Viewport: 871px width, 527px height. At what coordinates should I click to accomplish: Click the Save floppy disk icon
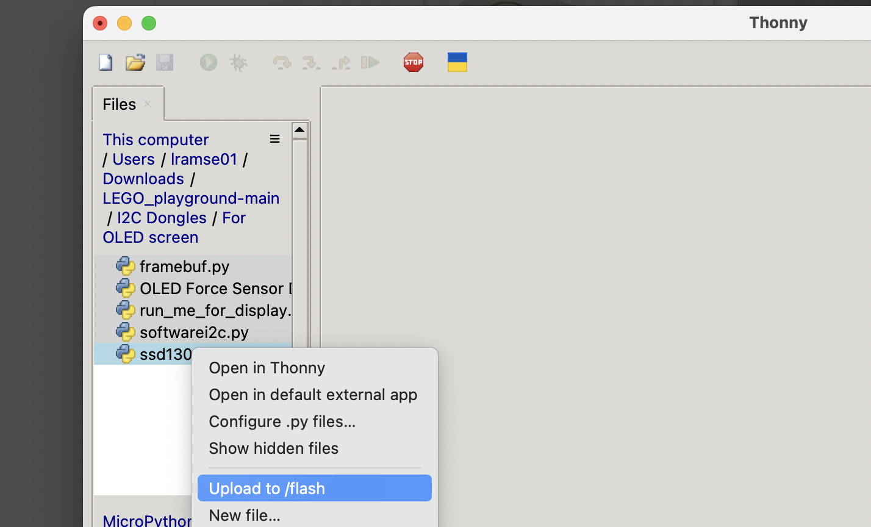165,62
